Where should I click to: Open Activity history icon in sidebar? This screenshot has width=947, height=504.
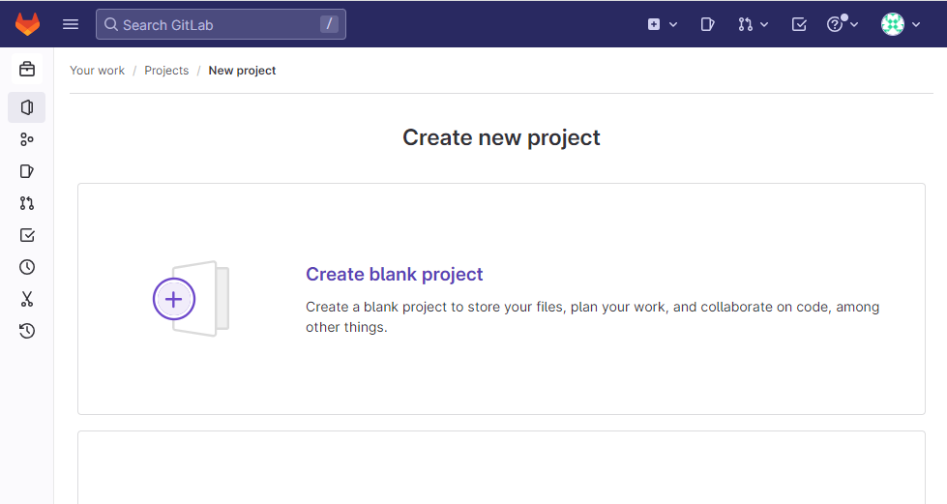point(26,331)
